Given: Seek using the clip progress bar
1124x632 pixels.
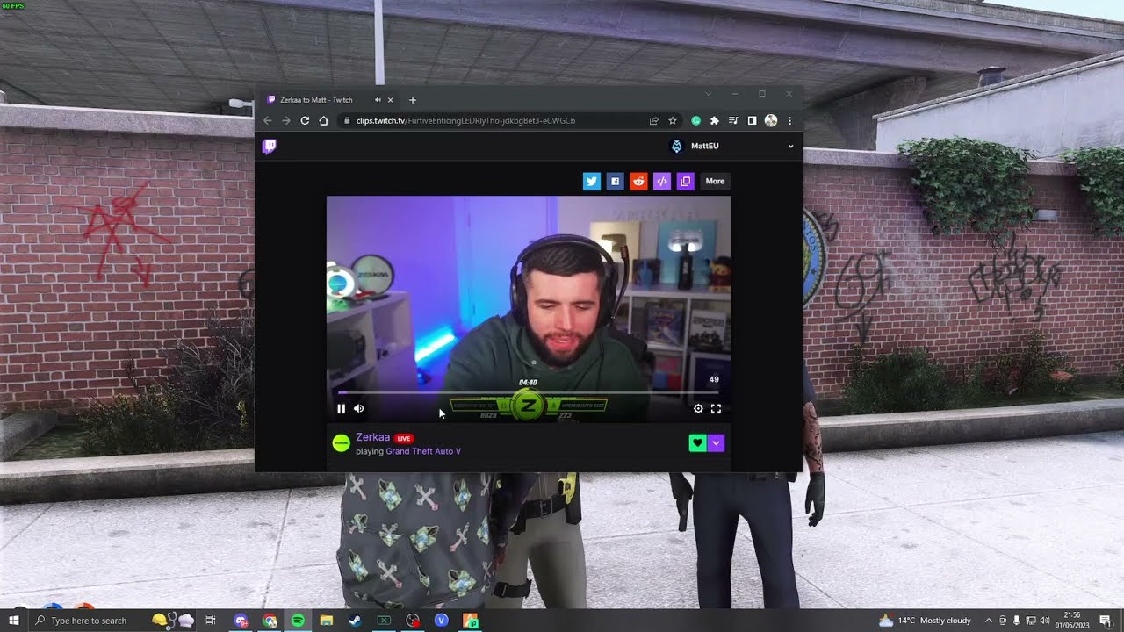Looking at the screenshot, I should tap(528, 392).
